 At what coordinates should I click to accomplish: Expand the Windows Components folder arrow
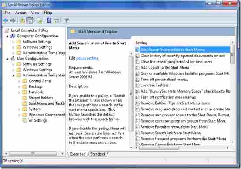pos(19,115)
